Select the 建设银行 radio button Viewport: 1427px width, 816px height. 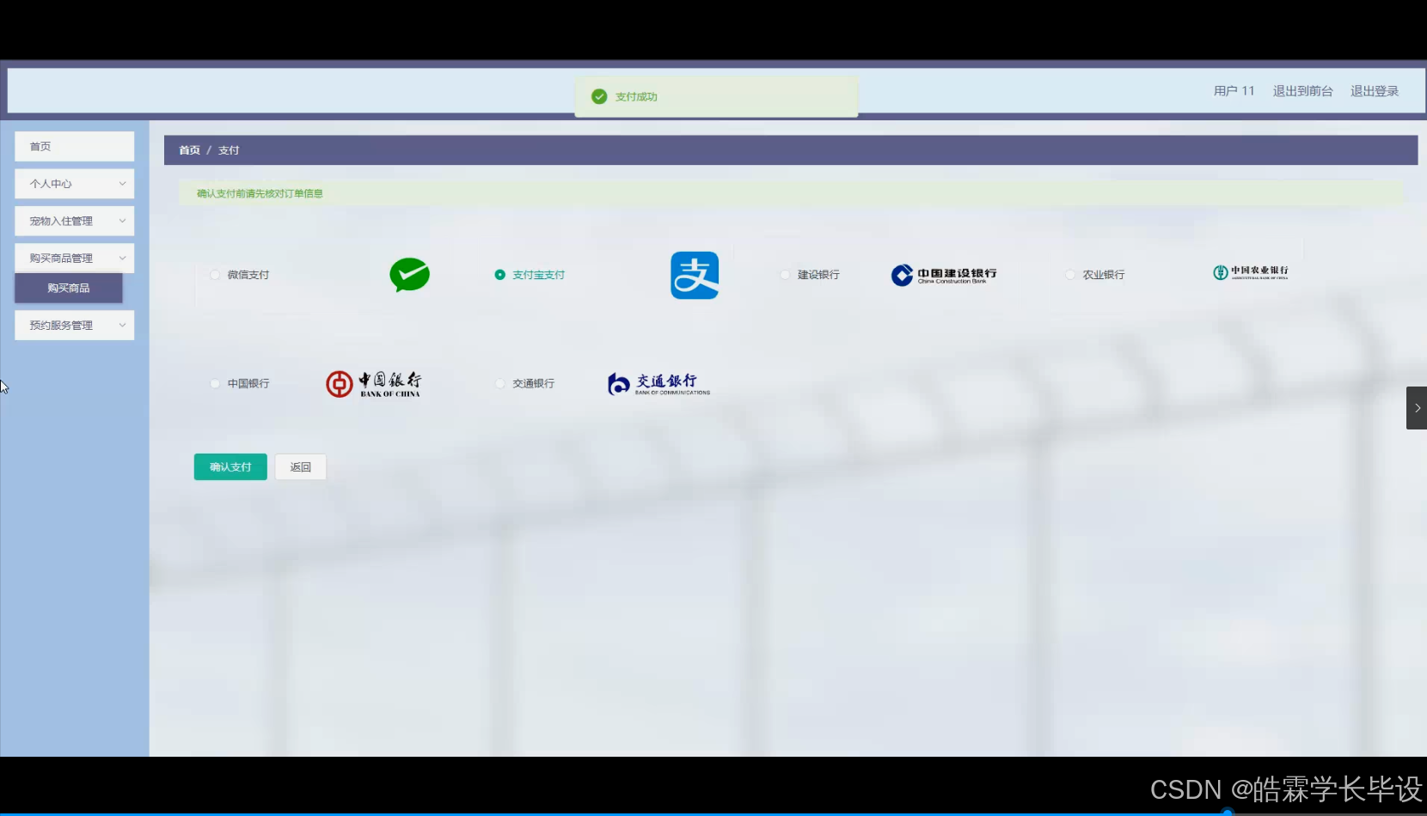pyautogui.click(x=785, y=275)
